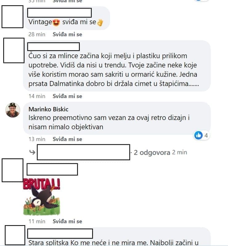This screenshot has height=246, width=228.
Task: Click the 14 min timestamp
Action: tap(37, 96)
